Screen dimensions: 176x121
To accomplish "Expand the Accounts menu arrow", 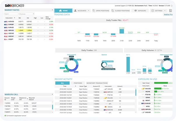I will click(89, 10).
